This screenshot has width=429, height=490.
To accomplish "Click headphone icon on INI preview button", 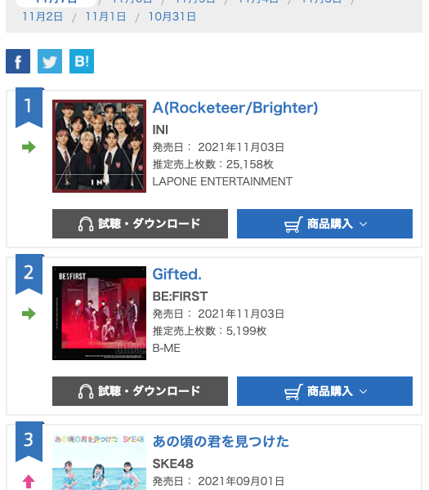I will click(86, 224).
